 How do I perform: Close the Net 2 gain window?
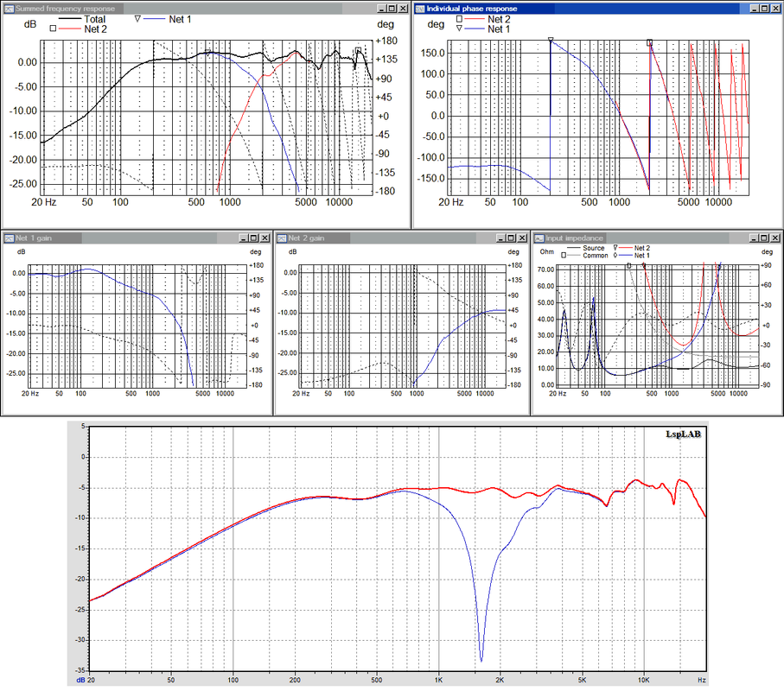(x=522, y=238)
